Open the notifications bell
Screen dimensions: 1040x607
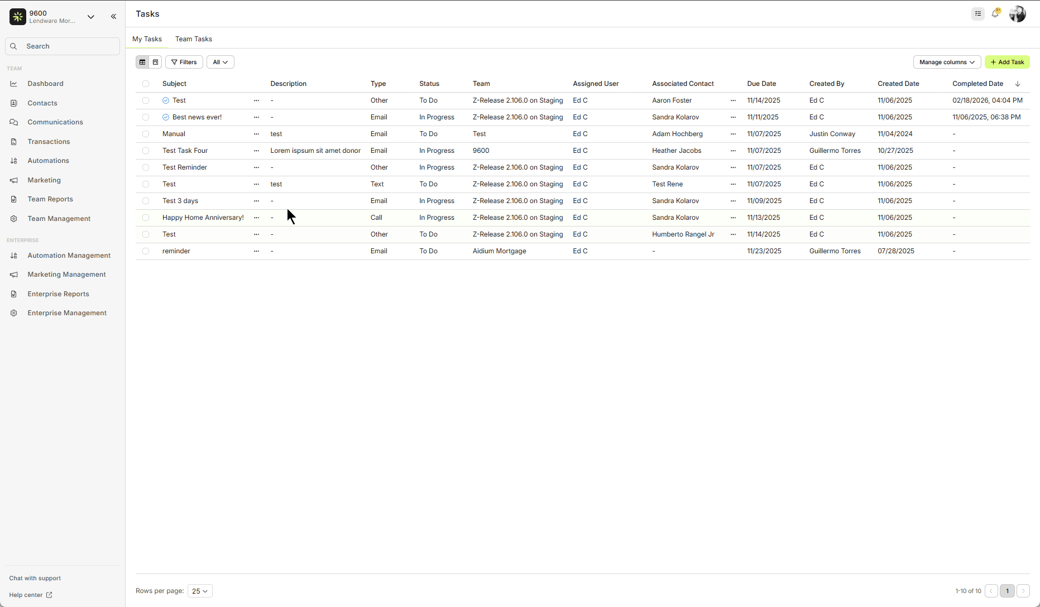pos(995,14)
